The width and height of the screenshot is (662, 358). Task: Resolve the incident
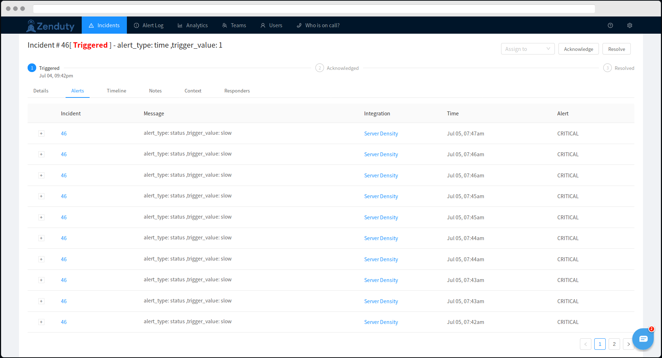(616, 49)
